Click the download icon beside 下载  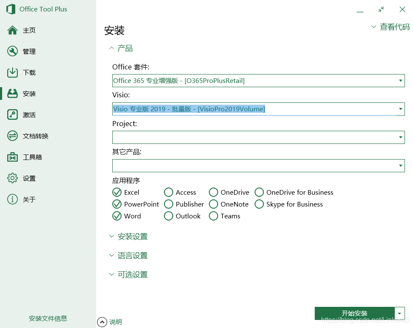point(12,72)
